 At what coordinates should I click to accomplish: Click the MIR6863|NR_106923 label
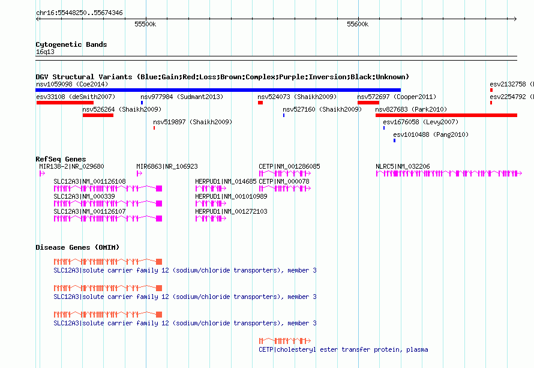[x=167, y=167]
